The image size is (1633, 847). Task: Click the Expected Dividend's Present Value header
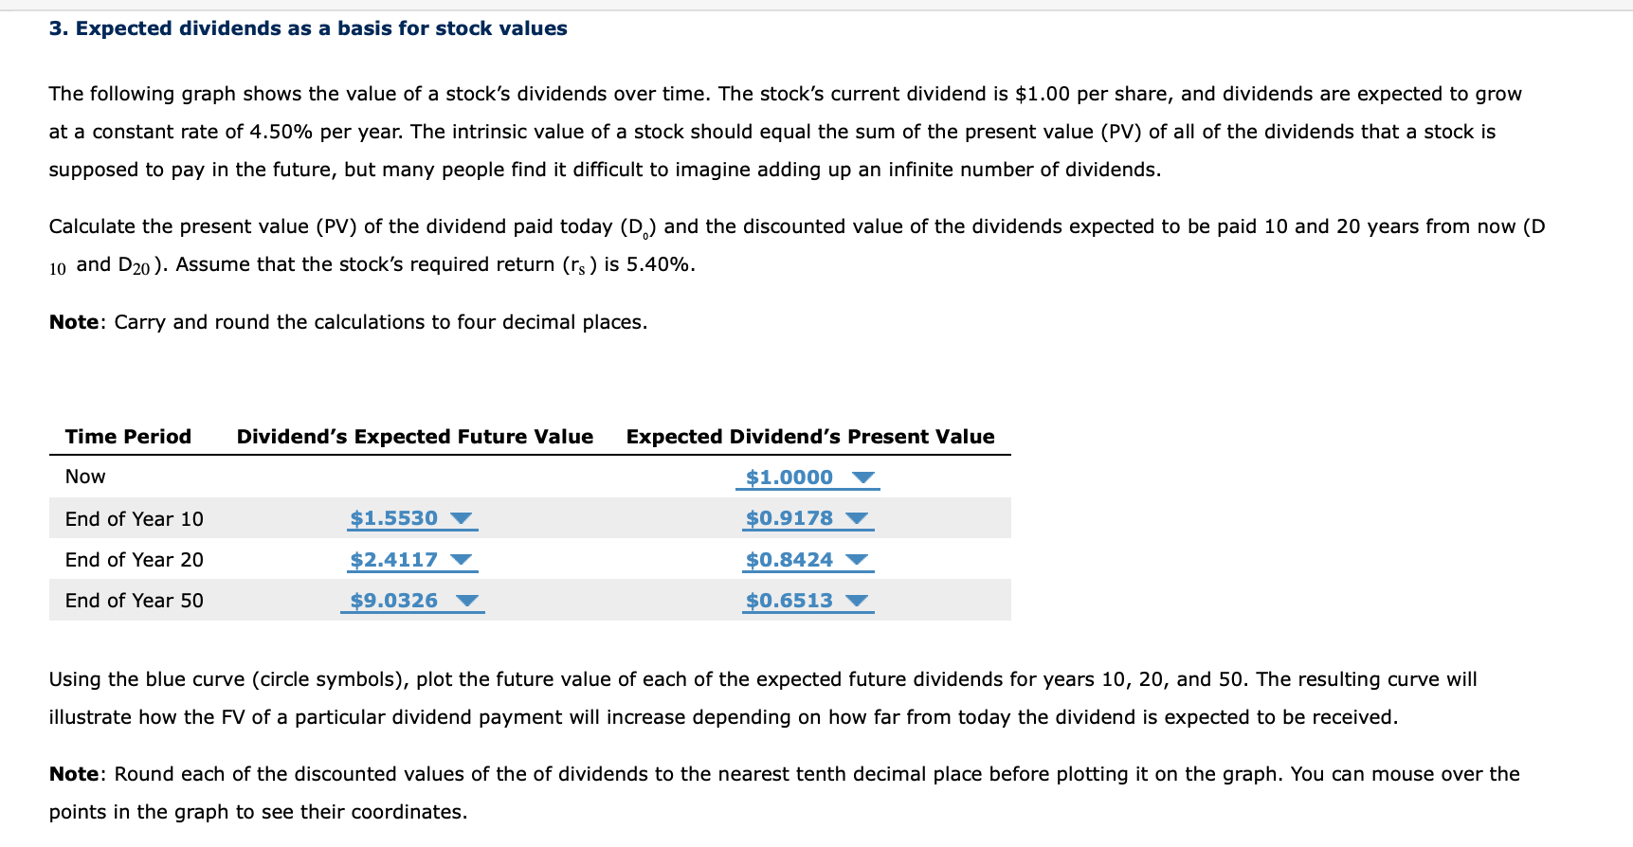pyautogui.click(x=809, y=436)
